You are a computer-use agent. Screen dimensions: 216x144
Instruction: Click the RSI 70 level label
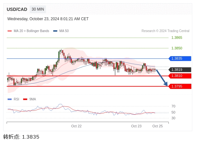pos(173,106)
